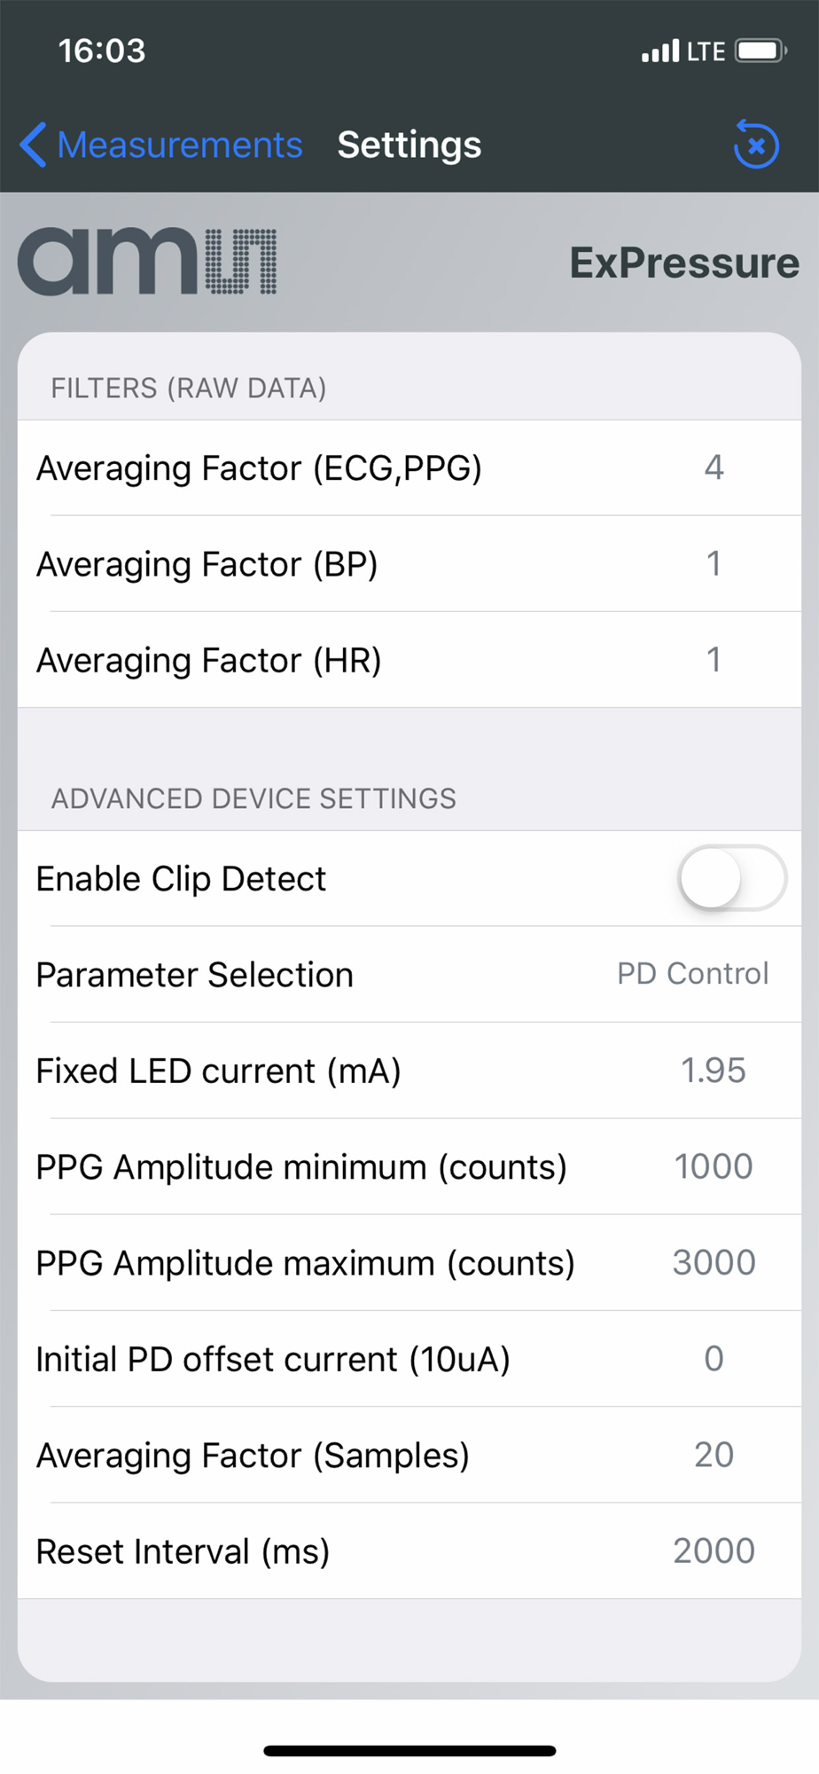
Task: Edit Reset Interval value 2000
Action: click(x=714, y=1550)
